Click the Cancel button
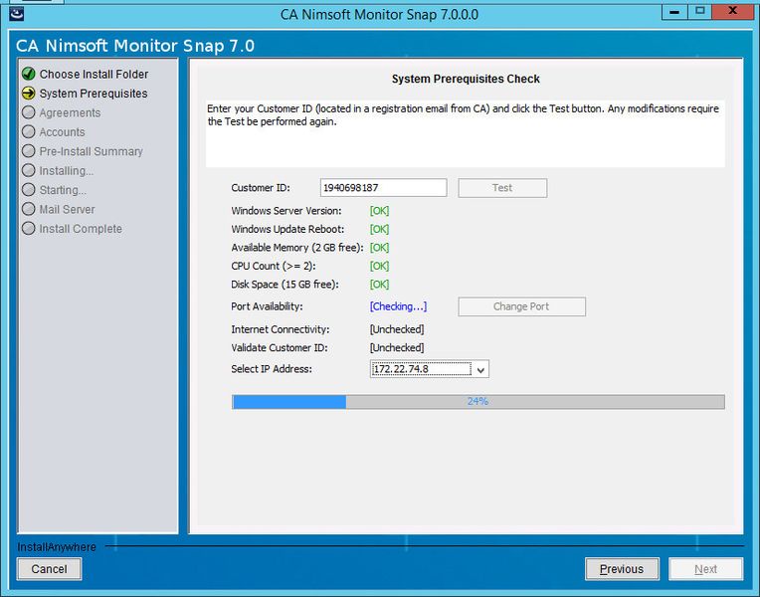Screen dimensions: 760x597 click(49, 569)
